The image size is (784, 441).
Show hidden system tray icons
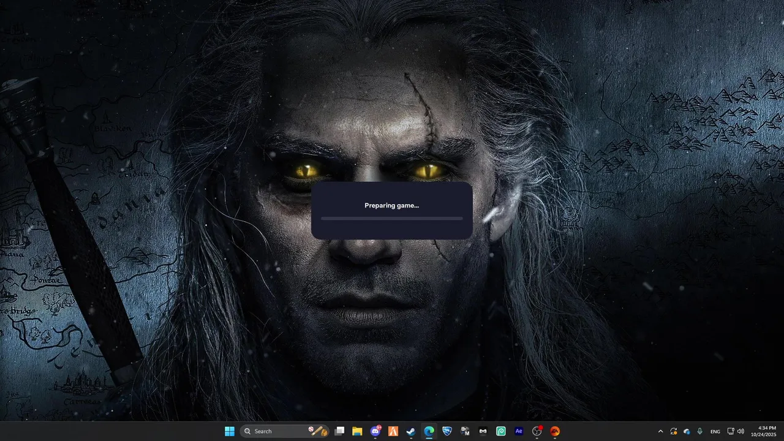(x=660, y=431)
